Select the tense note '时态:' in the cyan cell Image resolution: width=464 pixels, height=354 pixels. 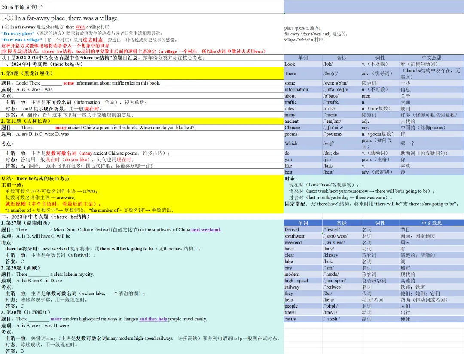point(291,178)
